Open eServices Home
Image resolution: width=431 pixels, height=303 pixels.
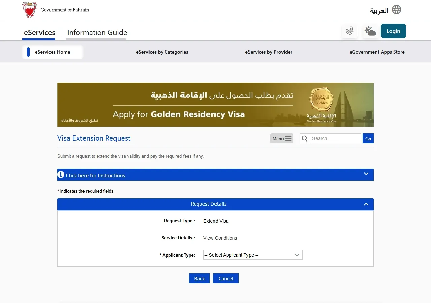coord(53,52)
